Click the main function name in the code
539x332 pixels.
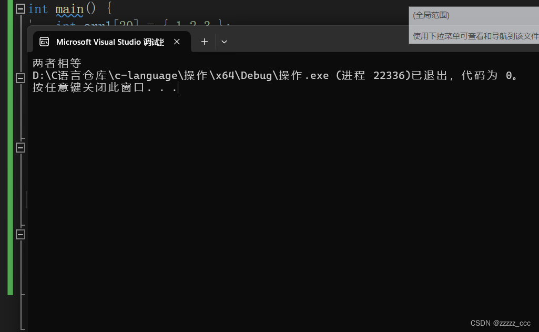(70, 9)
